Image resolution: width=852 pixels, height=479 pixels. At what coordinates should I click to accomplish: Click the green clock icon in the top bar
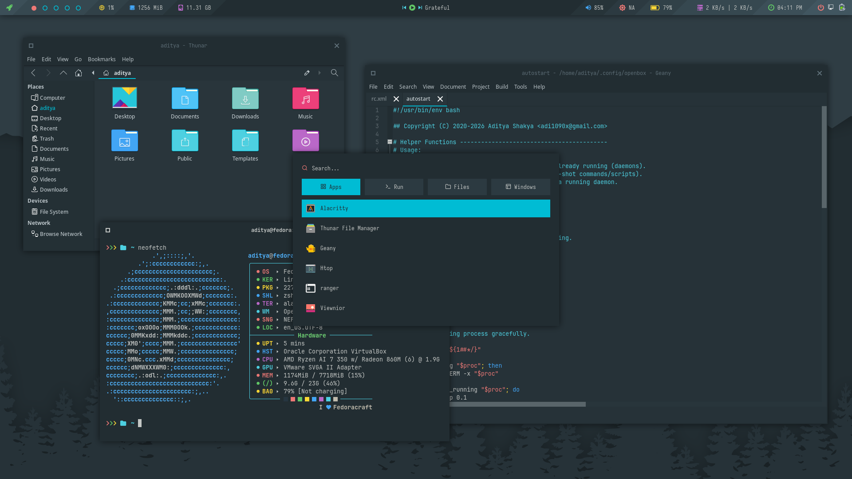(x=771, y=8)
